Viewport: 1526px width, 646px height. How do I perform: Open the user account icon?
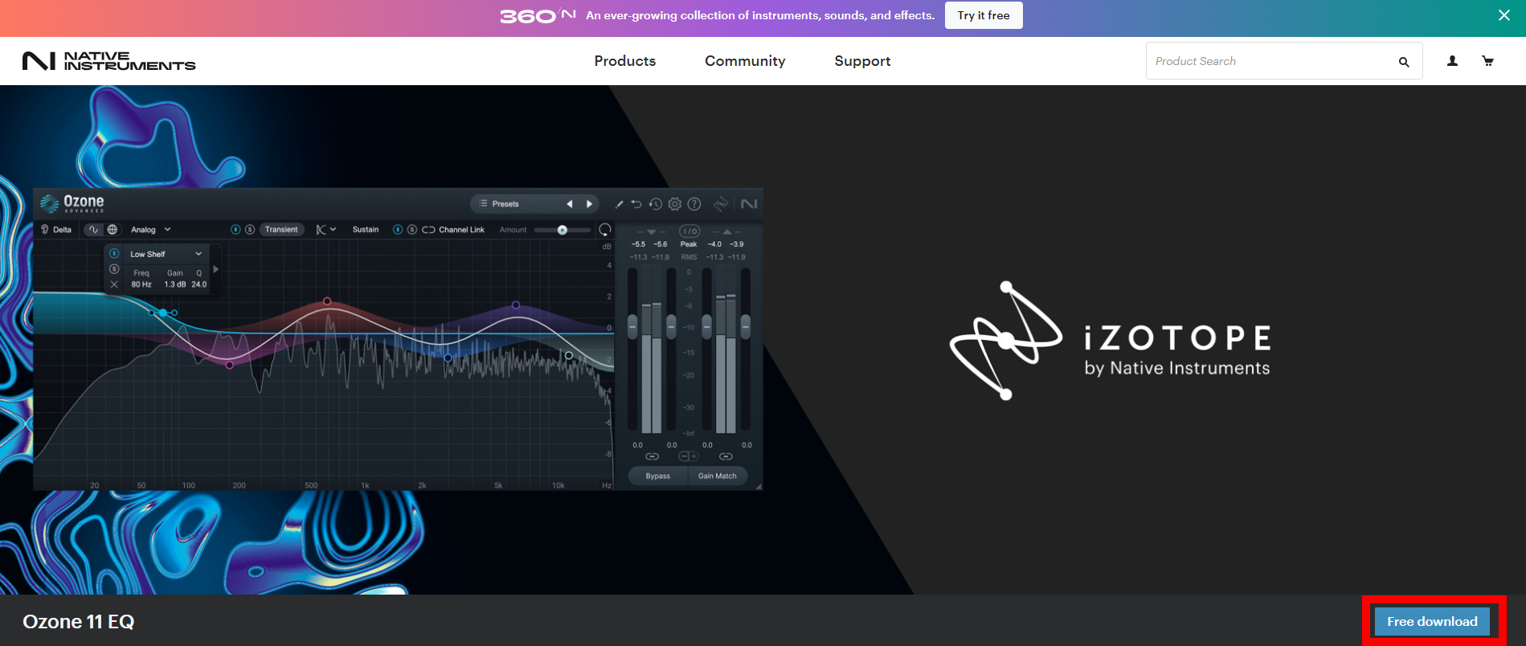click(x=1452, y=61)
